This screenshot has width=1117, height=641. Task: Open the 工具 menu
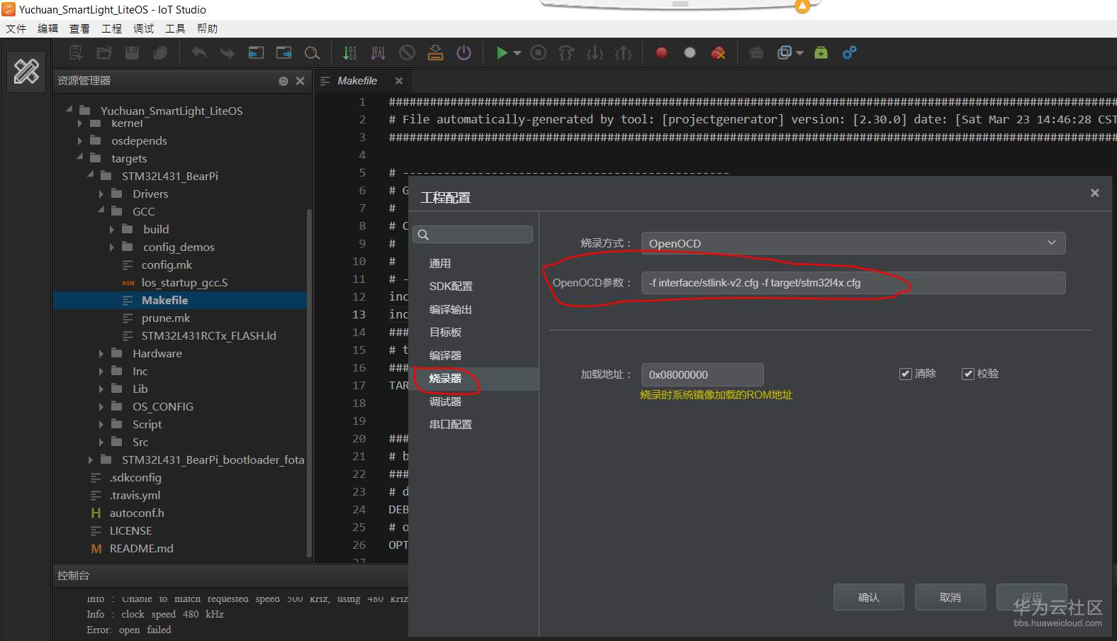[175, 28]
